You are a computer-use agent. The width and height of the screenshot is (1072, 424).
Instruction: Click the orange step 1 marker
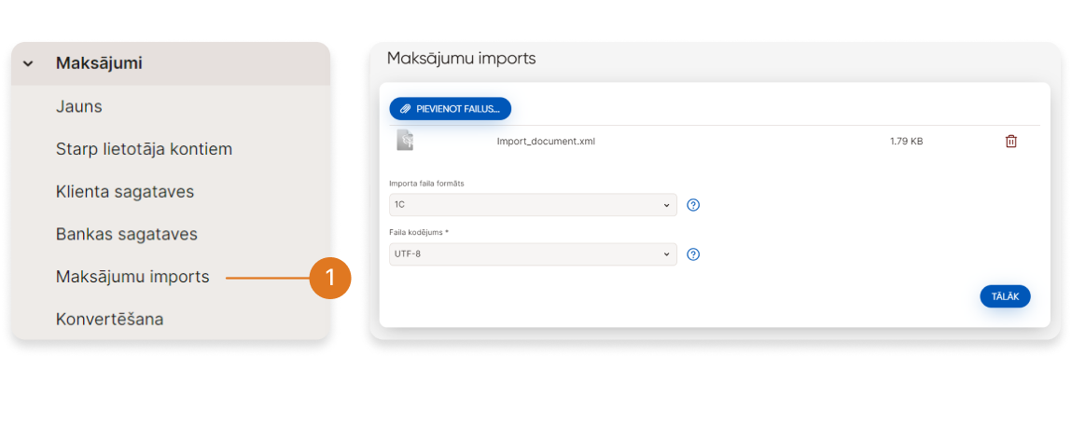[x=329, y=277]
